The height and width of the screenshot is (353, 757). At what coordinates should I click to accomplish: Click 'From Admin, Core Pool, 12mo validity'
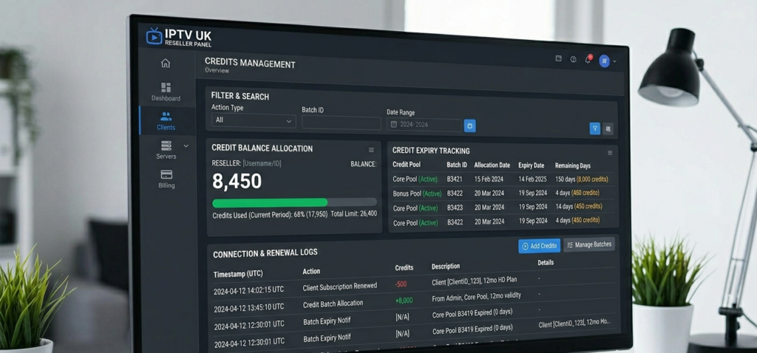click(x=477, y=297)
